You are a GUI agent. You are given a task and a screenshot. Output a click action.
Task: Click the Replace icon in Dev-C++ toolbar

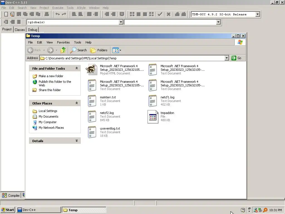[80, 14]
